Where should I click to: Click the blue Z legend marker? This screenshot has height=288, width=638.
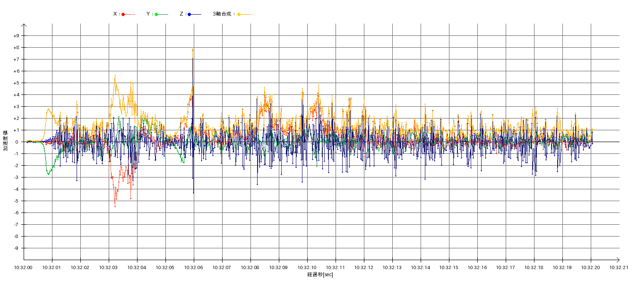189,14
